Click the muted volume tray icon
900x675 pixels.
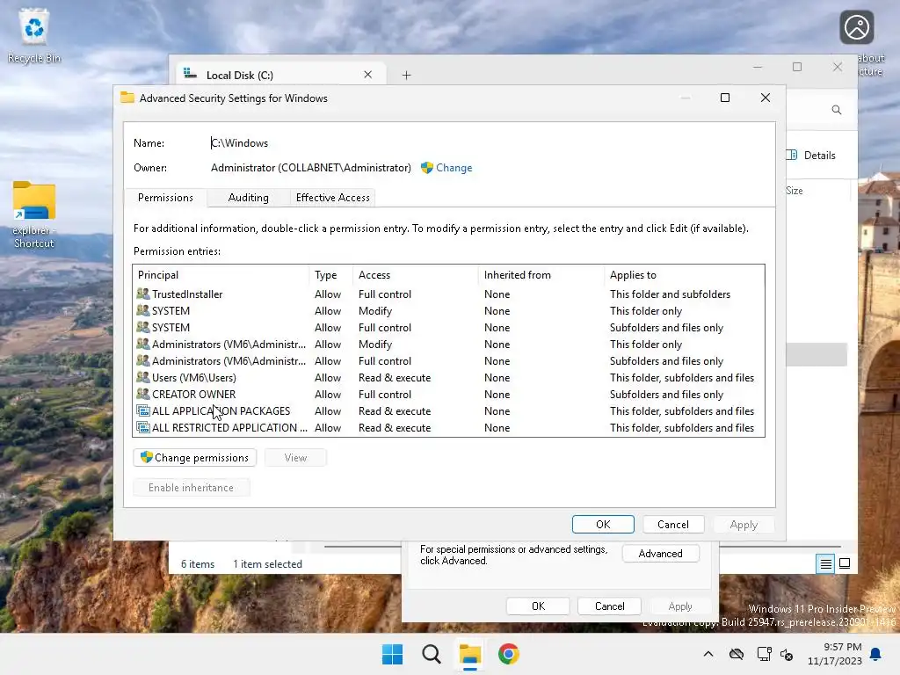(787, 654)
